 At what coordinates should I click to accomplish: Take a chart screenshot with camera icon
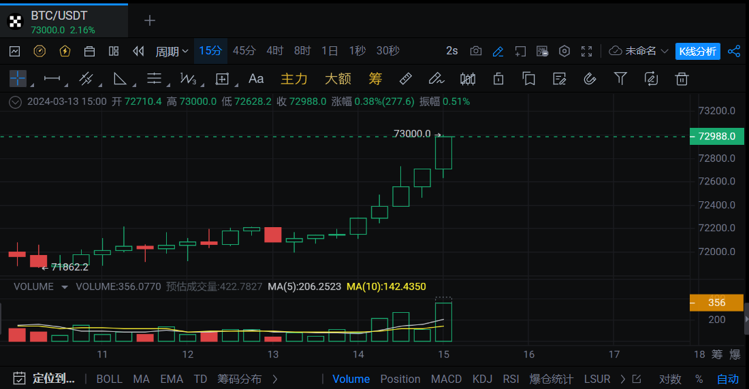(476, 51)
